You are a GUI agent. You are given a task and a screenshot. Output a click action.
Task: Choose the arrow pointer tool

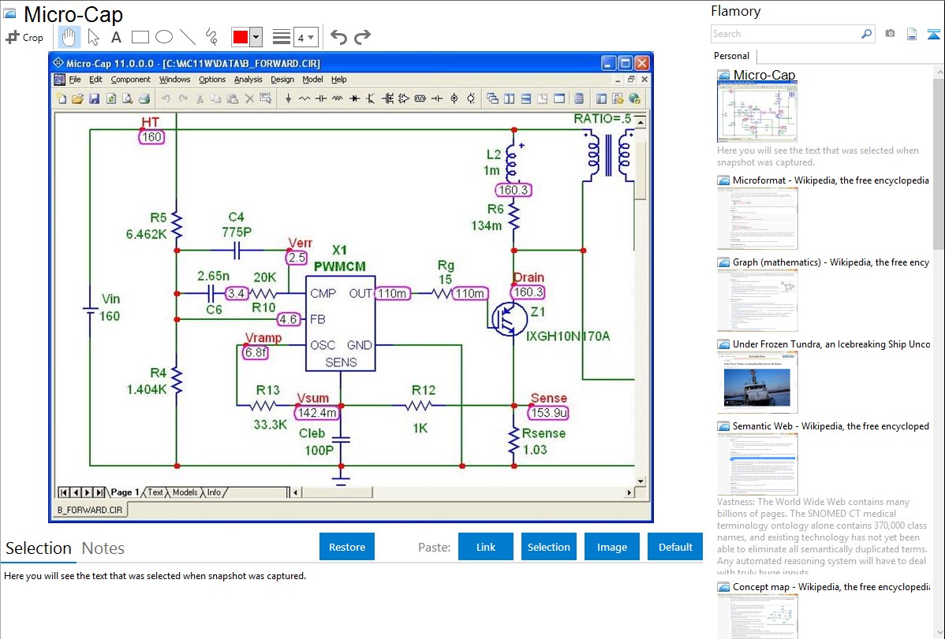click(93, 37)
